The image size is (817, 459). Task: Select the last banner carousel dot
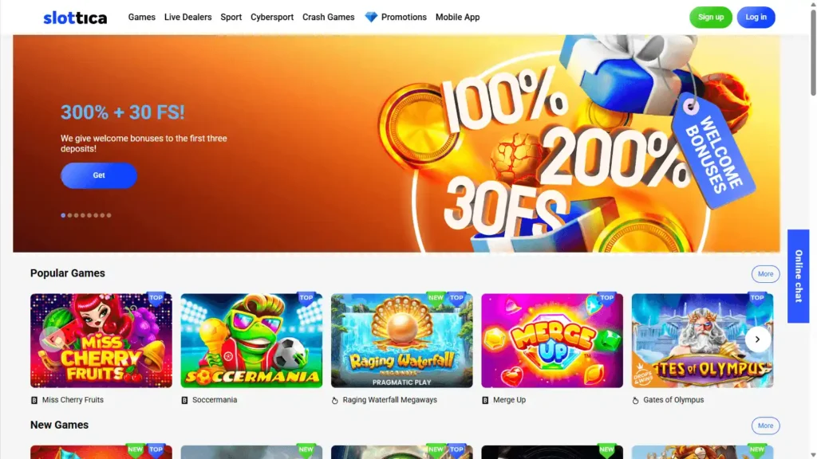109,215
